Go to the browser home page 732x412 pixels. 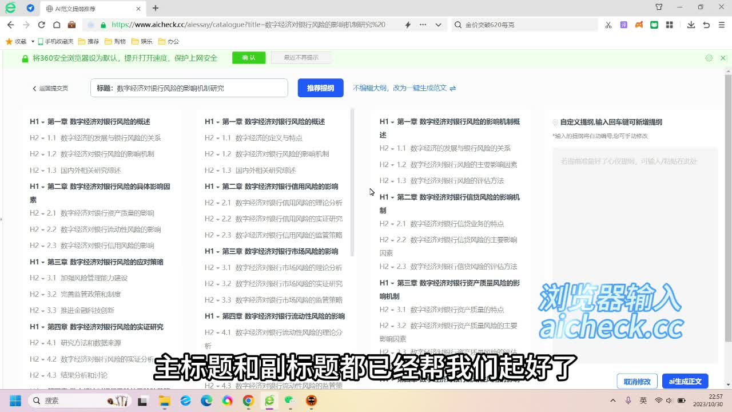[57, 25]
